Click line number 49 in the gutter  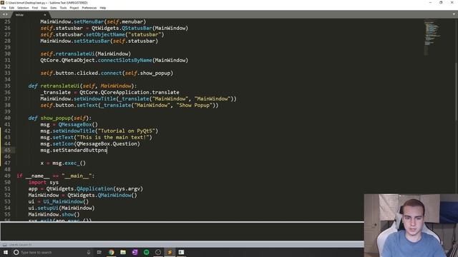(x=7, y=176)
